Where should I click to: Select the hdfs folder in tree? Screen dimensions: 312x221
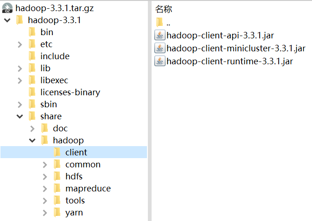pos(74,176)
